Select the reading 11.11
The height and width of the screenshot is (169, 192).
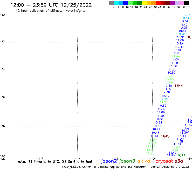(182, 136)
